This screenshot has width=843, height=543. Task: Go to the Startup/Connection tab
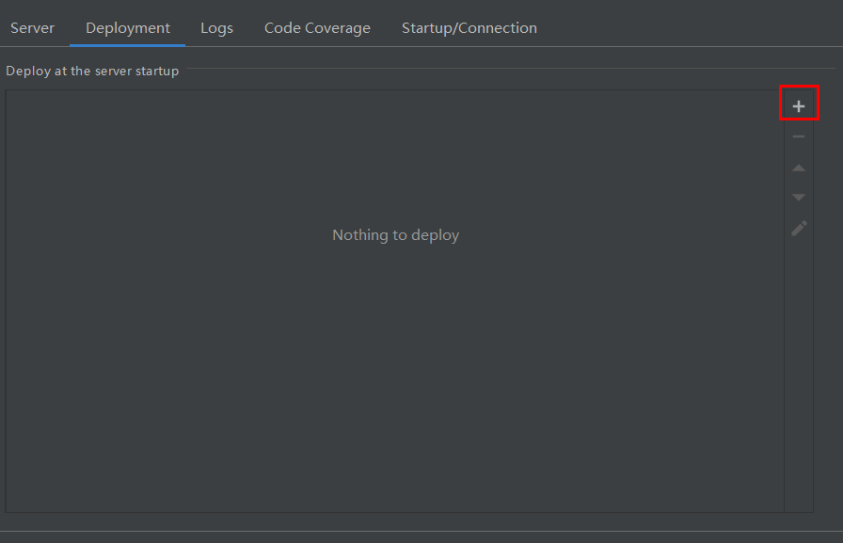(469, 28)
